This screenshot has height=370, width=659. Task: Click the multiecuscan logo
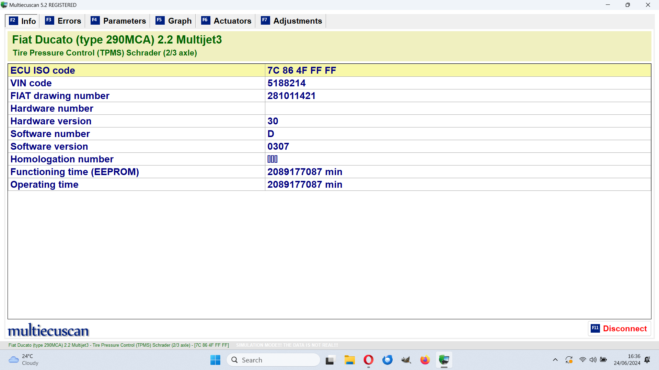(x=48, y=330)
